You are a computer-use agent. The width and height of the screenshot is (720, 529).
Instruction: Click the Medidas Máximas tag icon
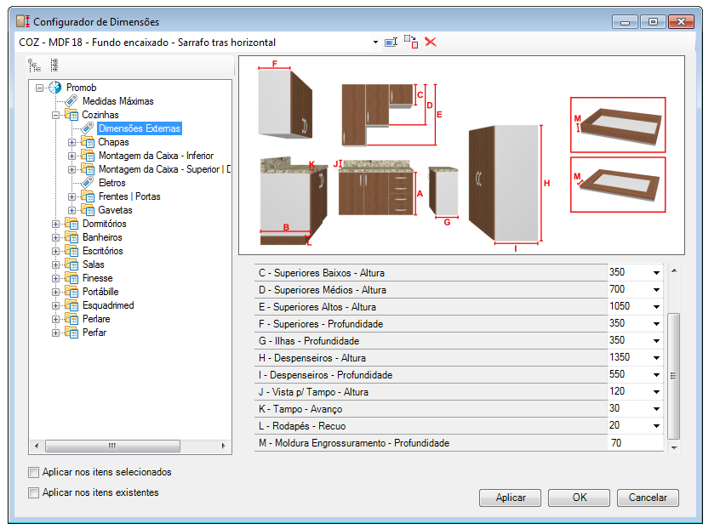[x=71, y=101]
